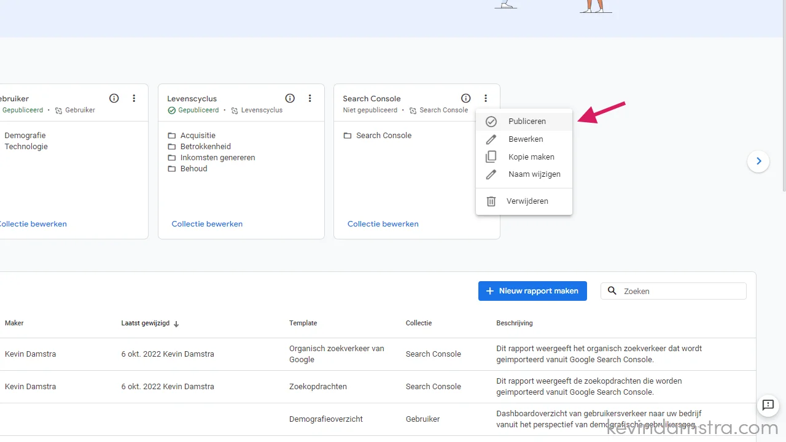Click three-dot menu on Search Console card
786x442 pixels.
click(x=486, y=98)
